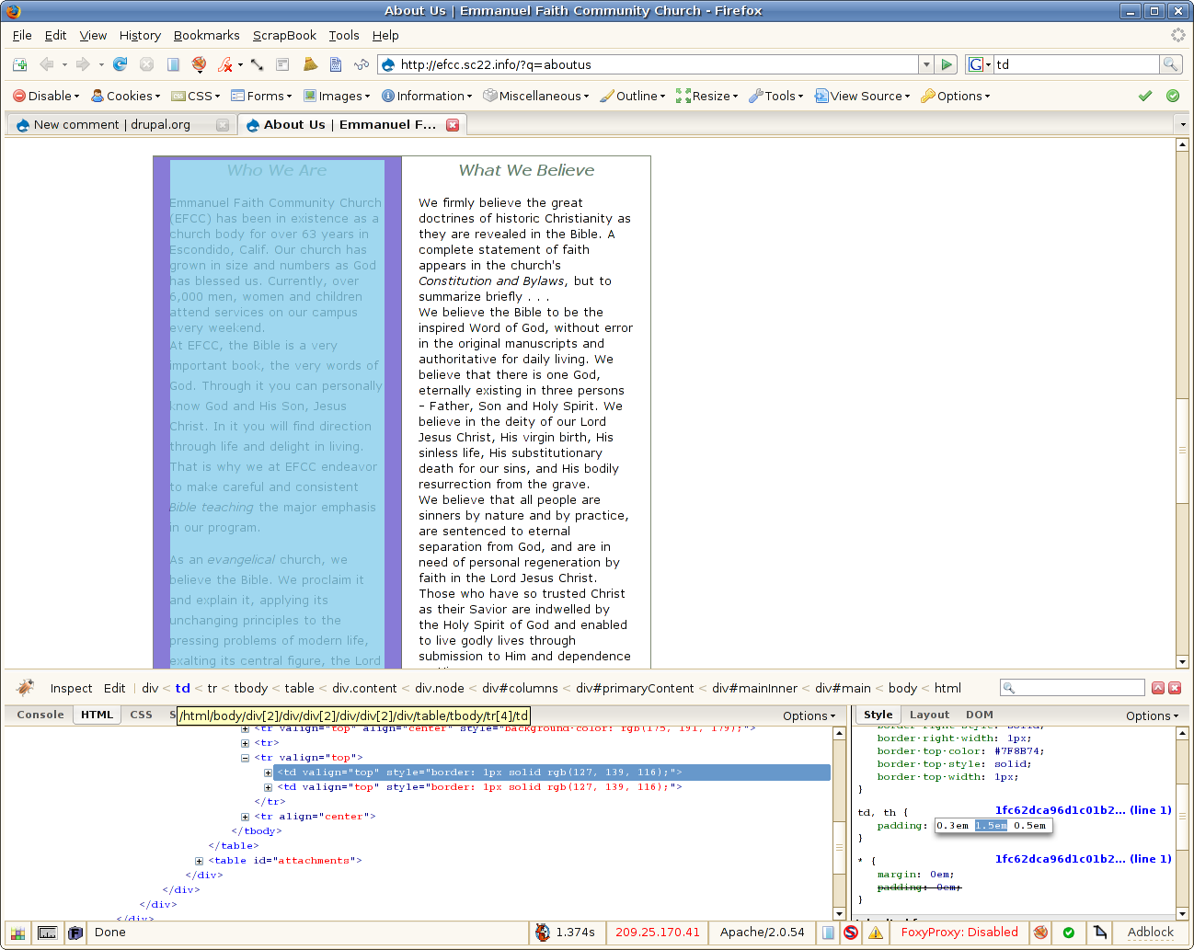Switch to the Layout tab
This screenshot has width=1194, height=950.
coord(929,715)
